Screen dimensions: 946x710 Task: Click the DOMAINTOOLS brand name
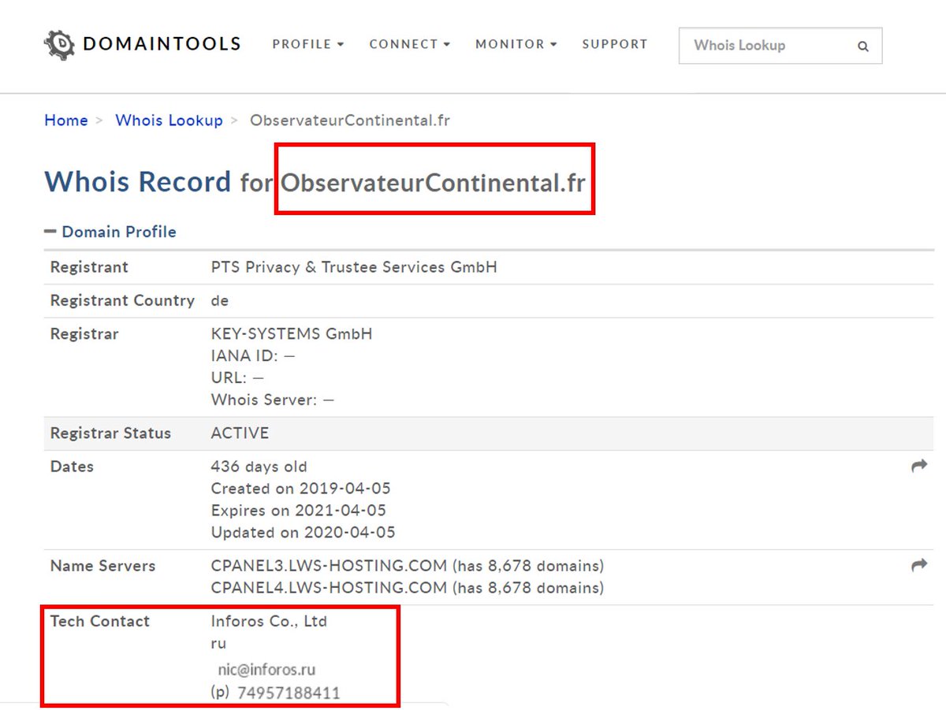(x=162, y=44)
